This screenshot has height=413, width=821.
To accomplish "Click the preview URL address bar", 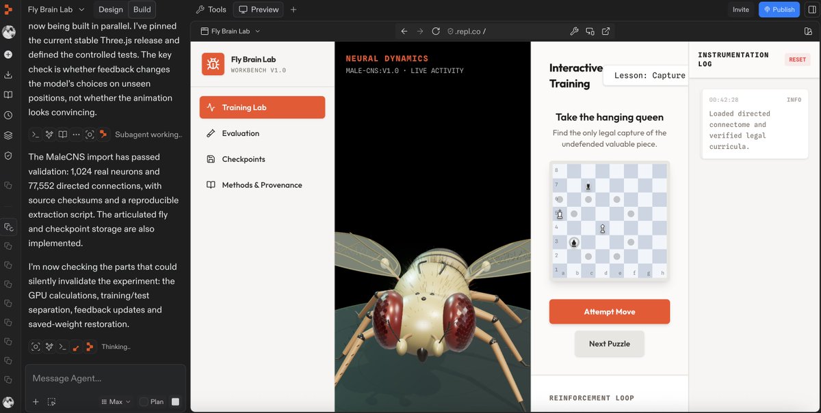I will (505, 31).
